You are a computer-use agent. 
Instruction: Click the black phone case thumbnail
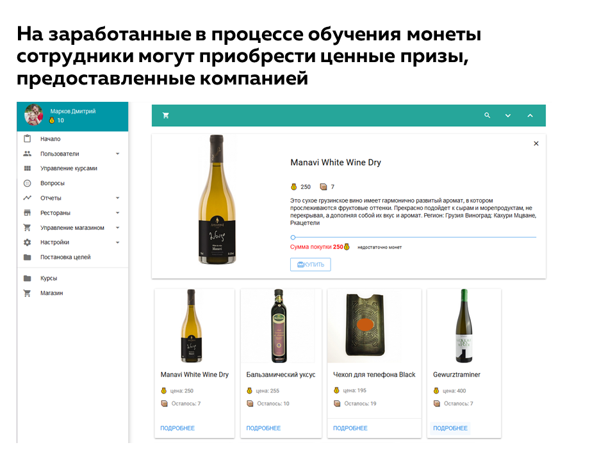pos(365,325)
